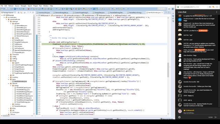Image resolution: width=220 pixels, height=124 pixels.
Task: Click Collapse All in Package Explorer
Action: click(19, 13)
